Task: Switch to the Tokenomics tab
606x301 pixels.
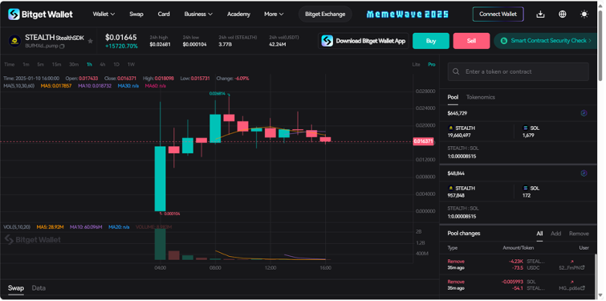Action: [x=481, y=97]
